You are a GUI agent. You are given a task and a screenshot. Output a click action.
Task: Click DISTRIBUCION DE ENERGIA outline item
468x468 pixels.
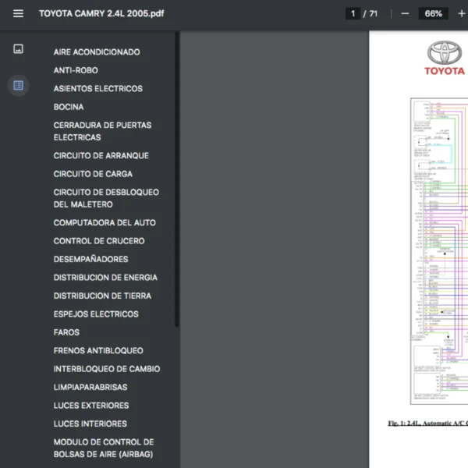click(105, 278)
